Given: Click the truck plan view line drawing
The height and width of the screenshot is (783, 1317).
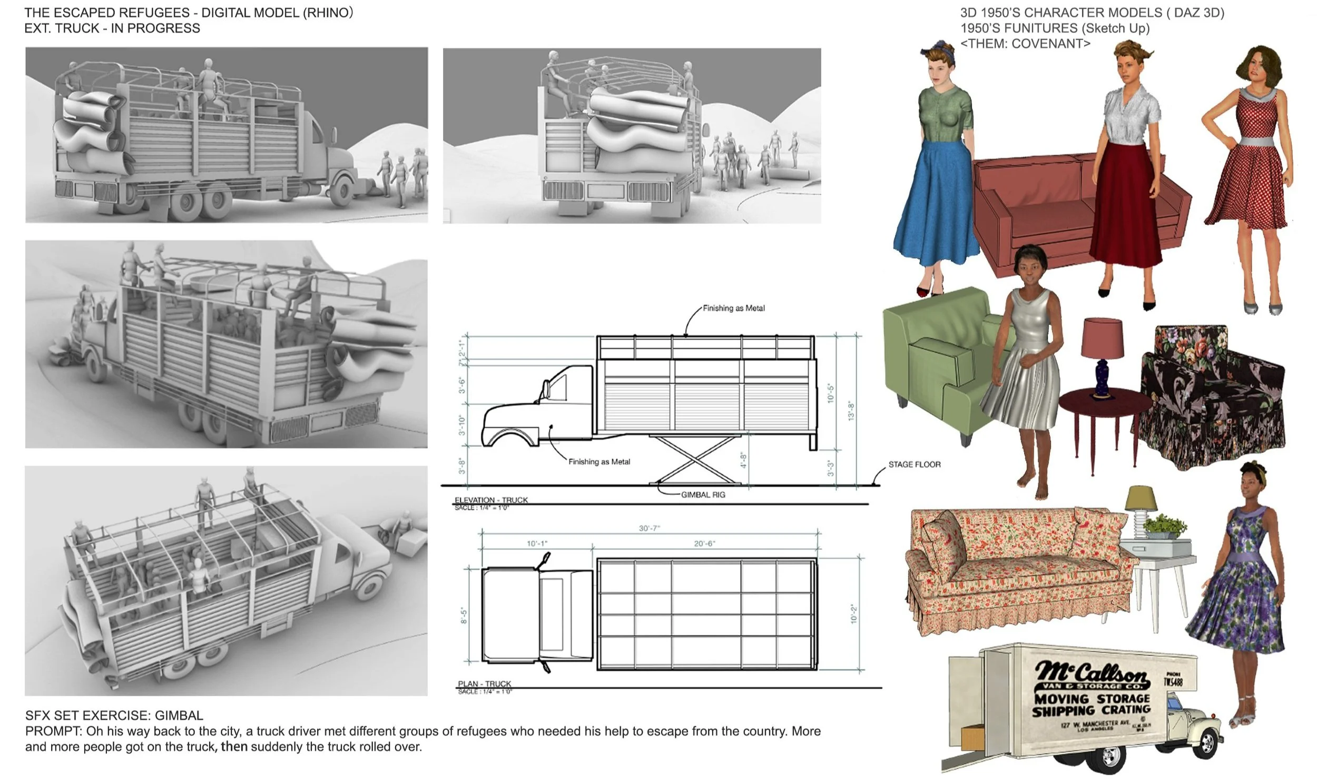Looking at the screenshot, I should pos(649,613).
